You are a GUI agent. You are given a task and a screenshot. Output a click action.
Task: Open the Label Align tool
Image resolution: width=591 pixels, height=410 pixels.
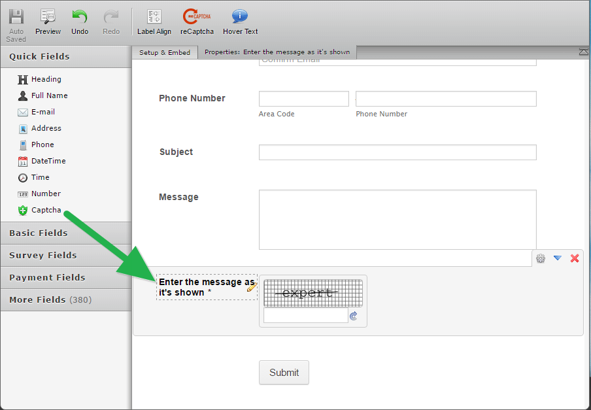154,22
